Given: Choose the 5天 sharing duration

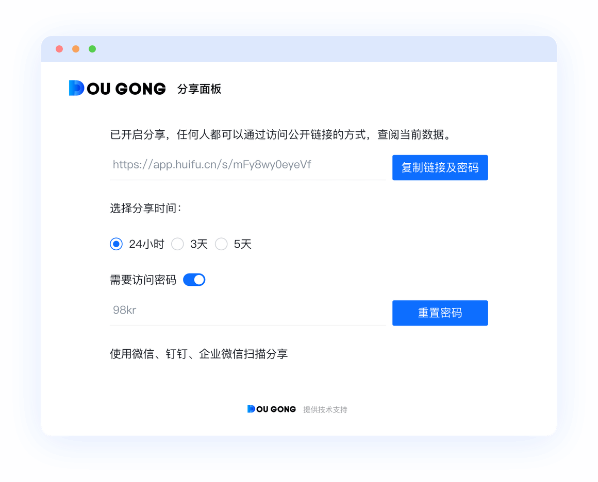Looking at the screenshot, I should pos(221,244).
